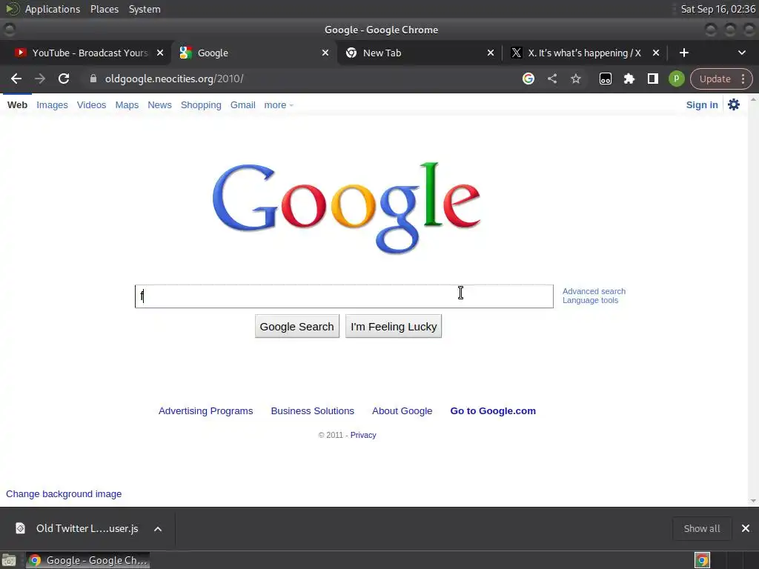Open the Sign in link

point(702,105)
